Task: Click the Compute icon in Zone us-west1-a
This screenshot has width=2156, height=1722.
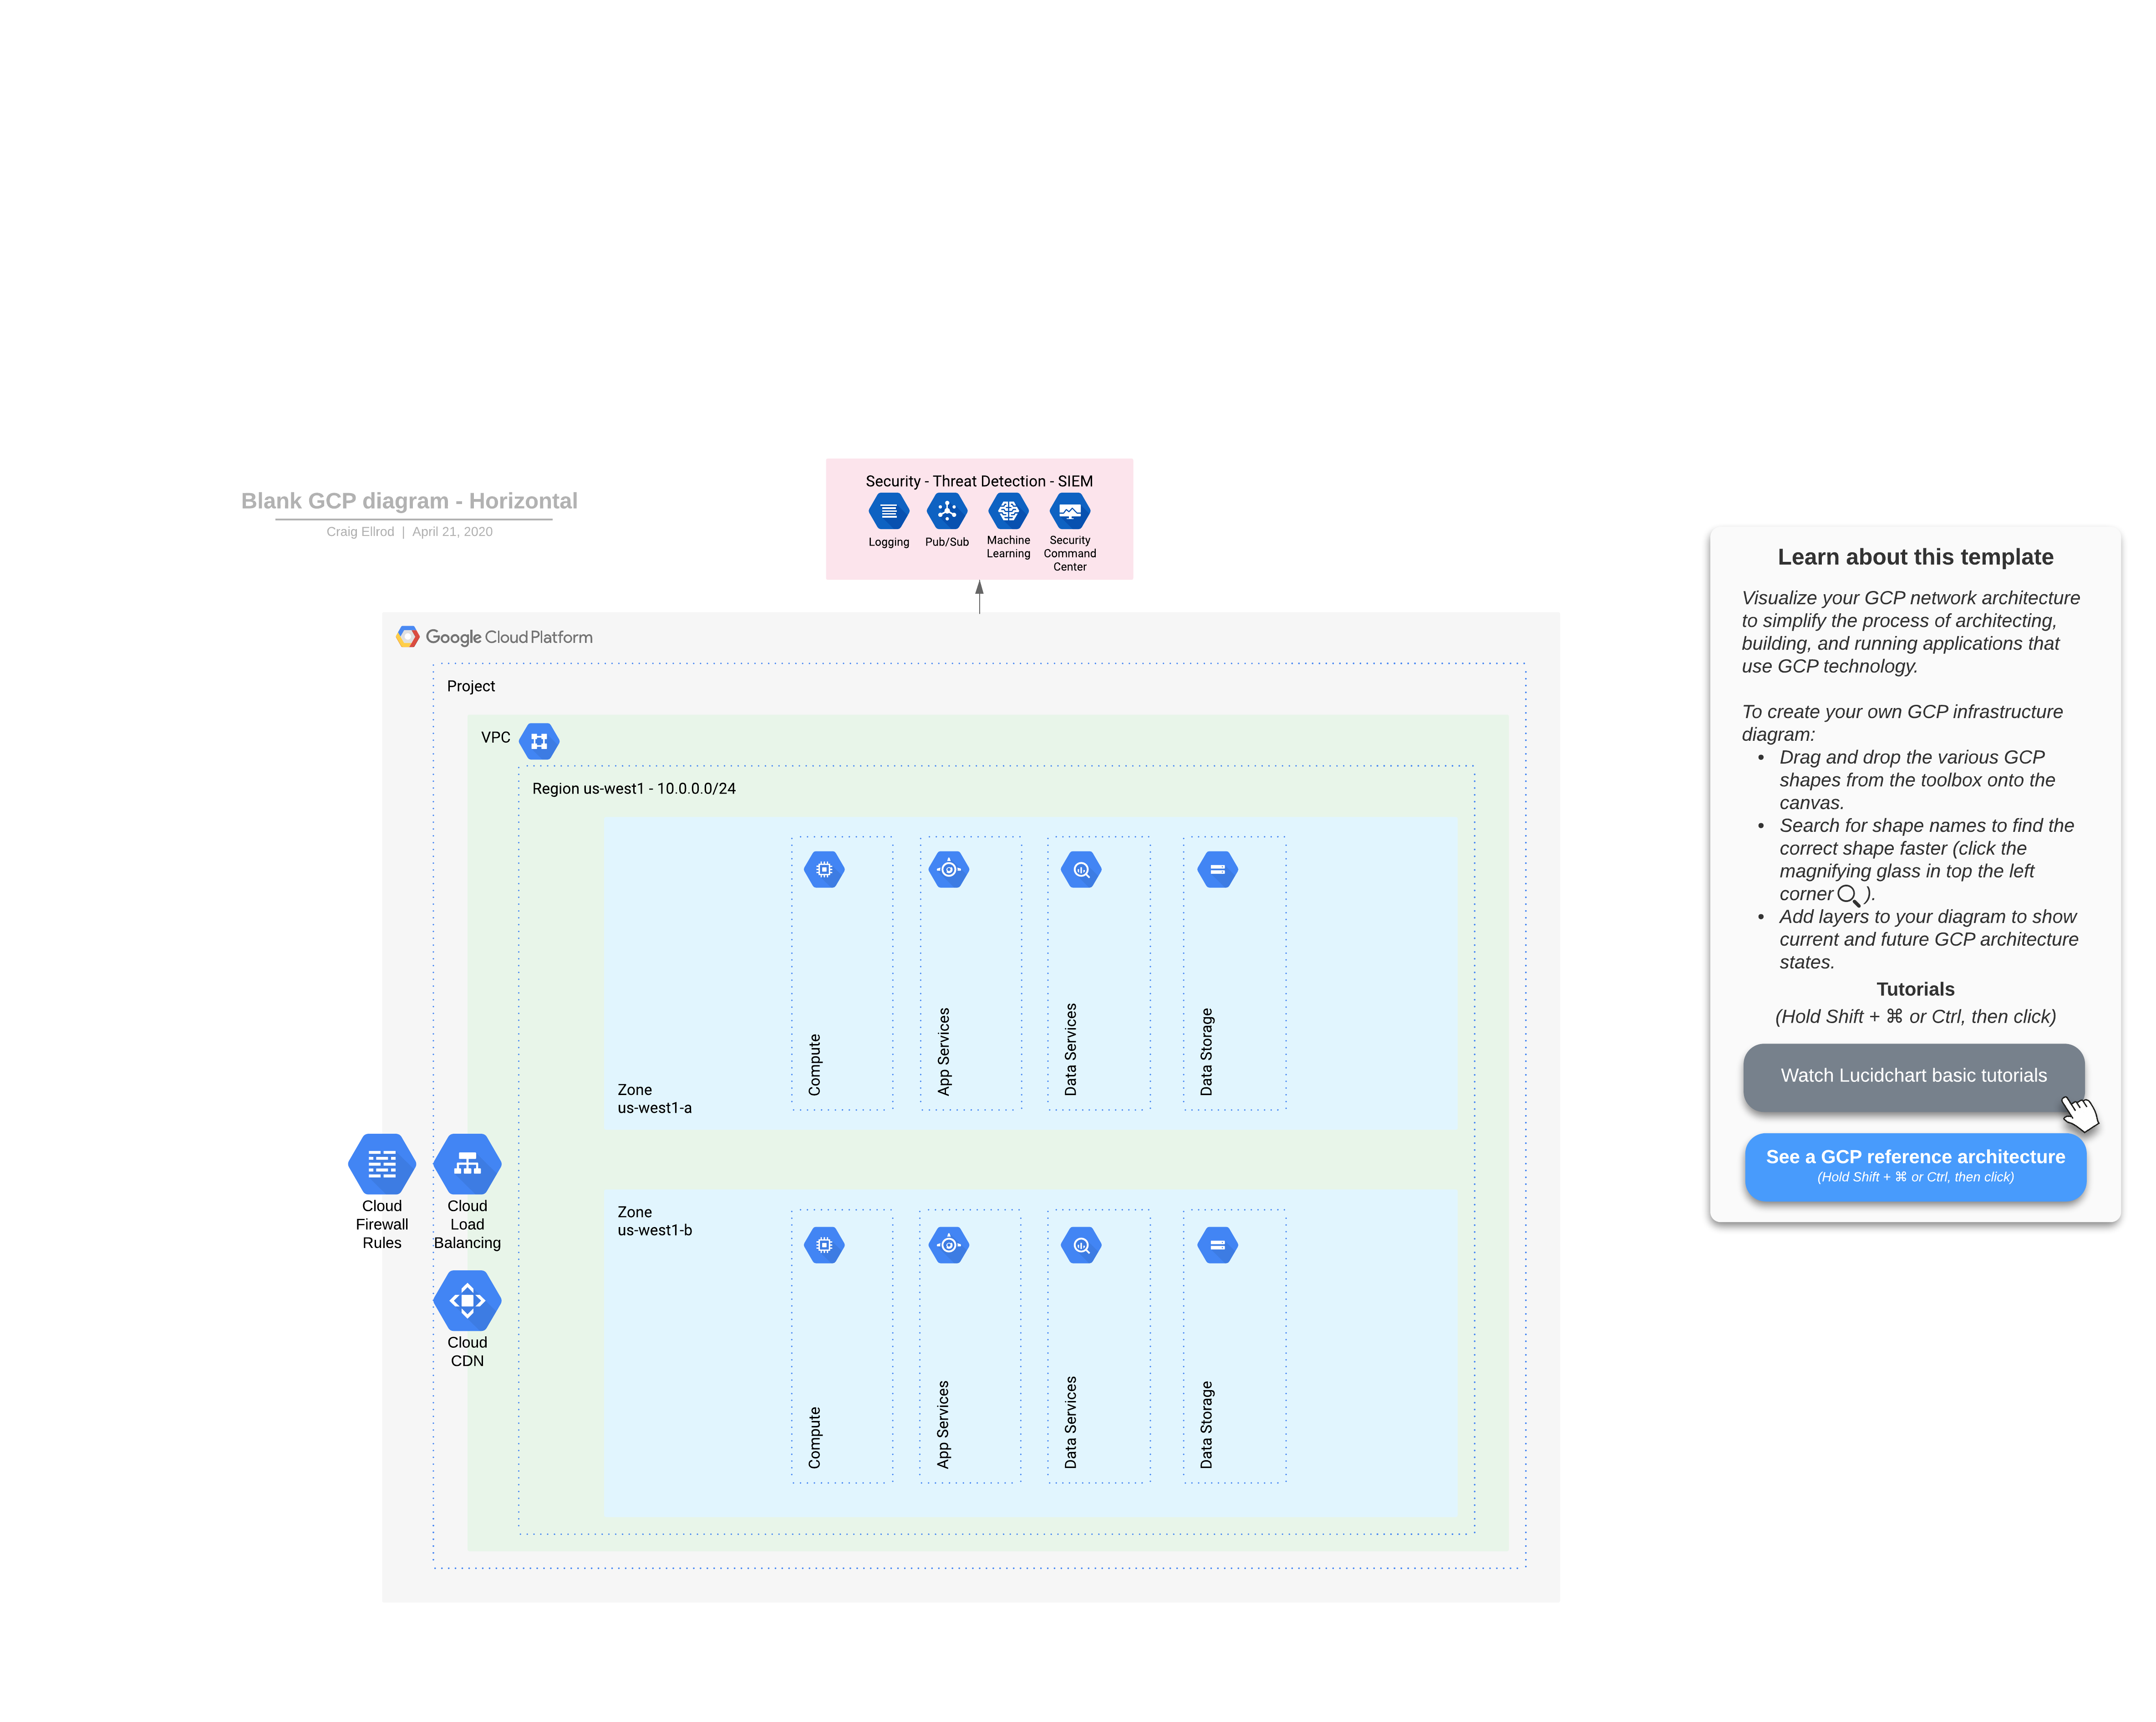Action: click(x=822, y=868)
